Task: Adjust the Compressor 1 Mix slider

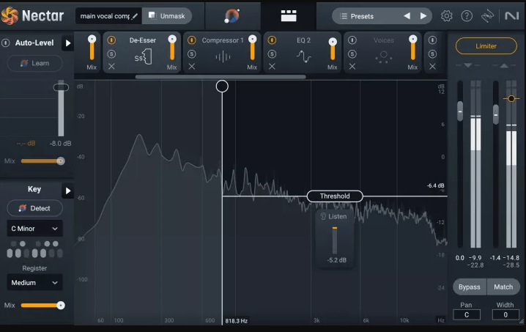Action: pyautogui.click(x=252, y=48)
